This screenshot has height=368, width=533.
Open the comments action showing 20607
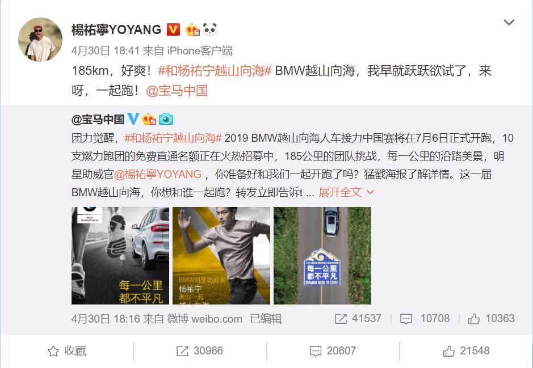(x=333, y=350)
